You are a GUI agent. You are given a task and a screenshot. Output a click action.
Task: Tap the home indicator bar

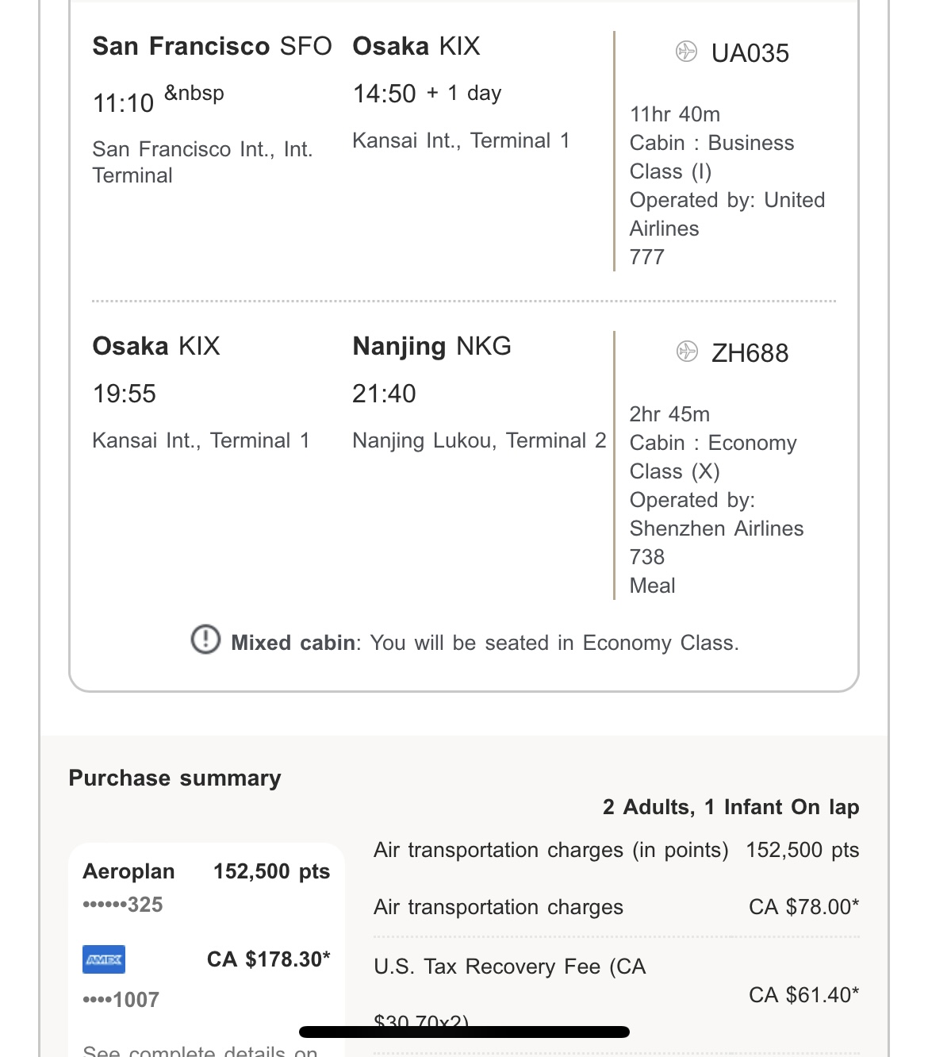pyautogui.click(x=464, y=1032)
